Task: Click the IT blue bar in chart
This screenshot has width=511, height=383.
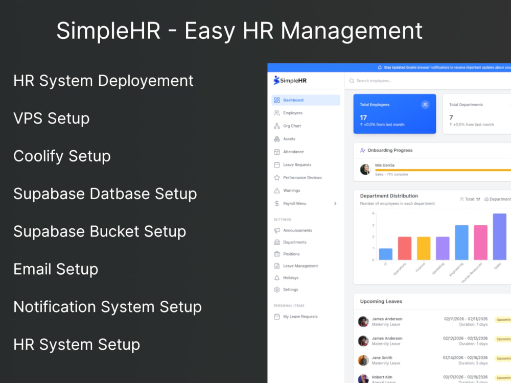Action: click(x=385, y=254)
